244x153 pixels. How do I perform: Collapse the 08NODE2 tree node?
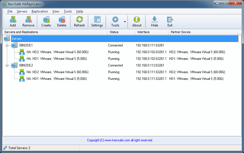[x=7, y=65]
